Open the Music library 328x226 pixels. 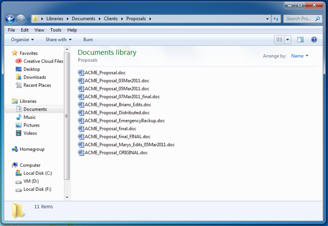(29, 117)
